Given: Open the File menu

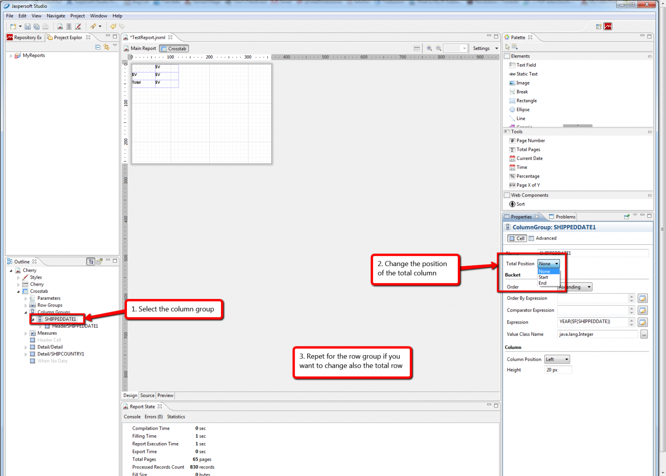Looking at the screenshot, I should [10, 16].
